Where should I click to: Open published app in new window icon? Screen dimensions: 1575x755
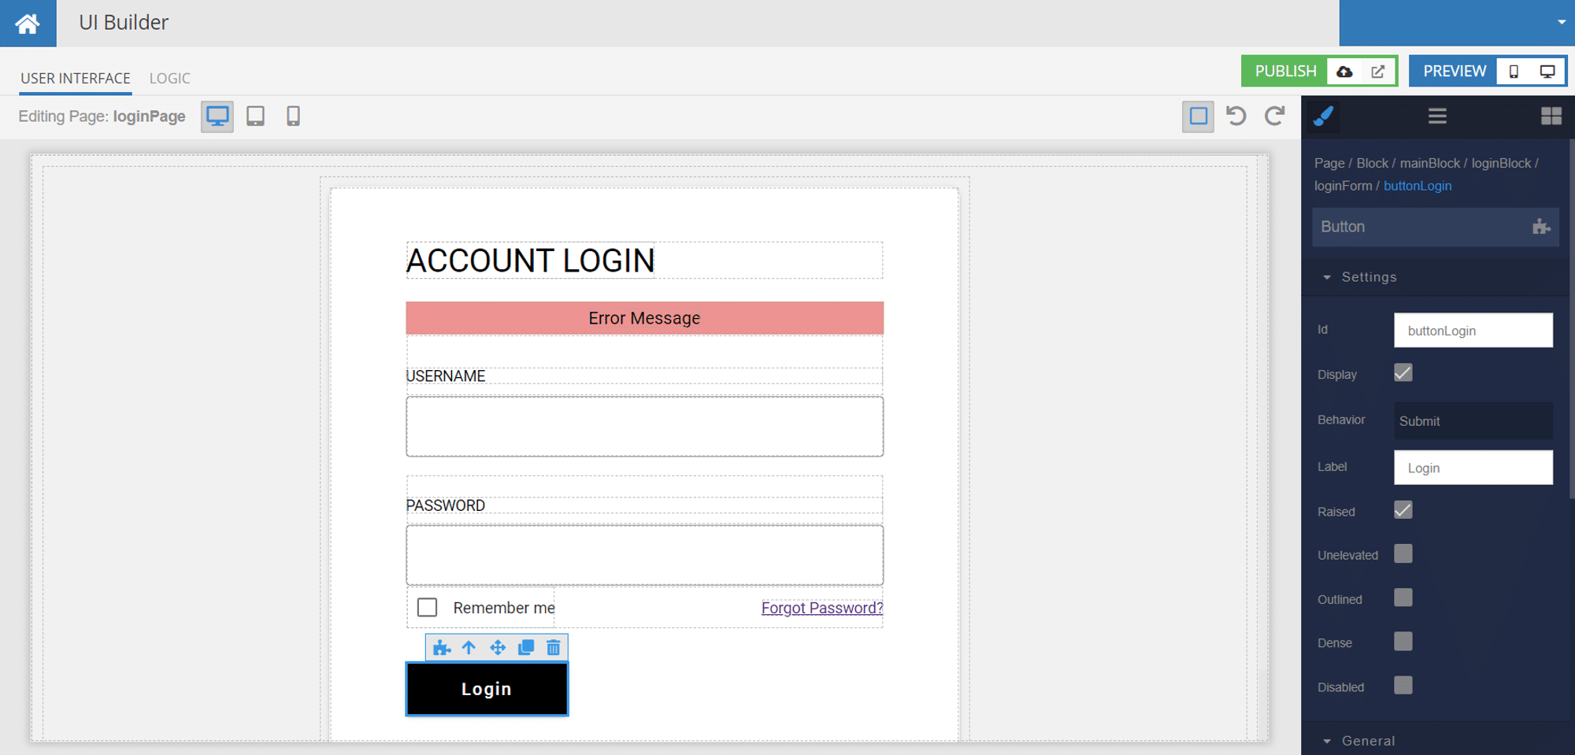[1377, 72]
